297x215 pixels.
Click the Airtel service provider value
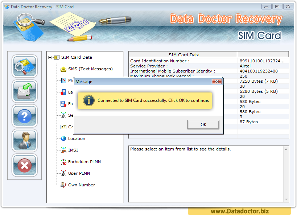[x=245, y=66]
